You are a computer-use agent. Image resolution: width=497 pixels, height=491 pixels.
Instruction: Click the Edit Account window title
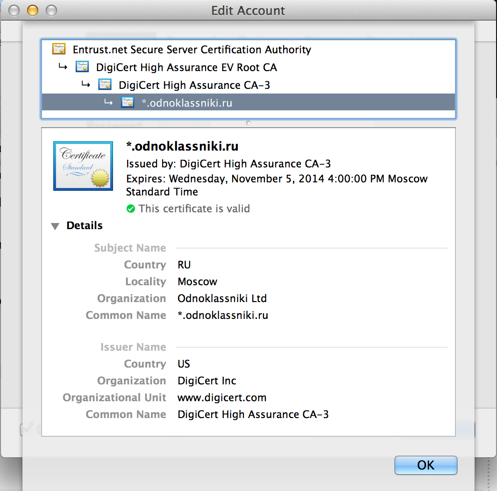[x=248, y=10]
